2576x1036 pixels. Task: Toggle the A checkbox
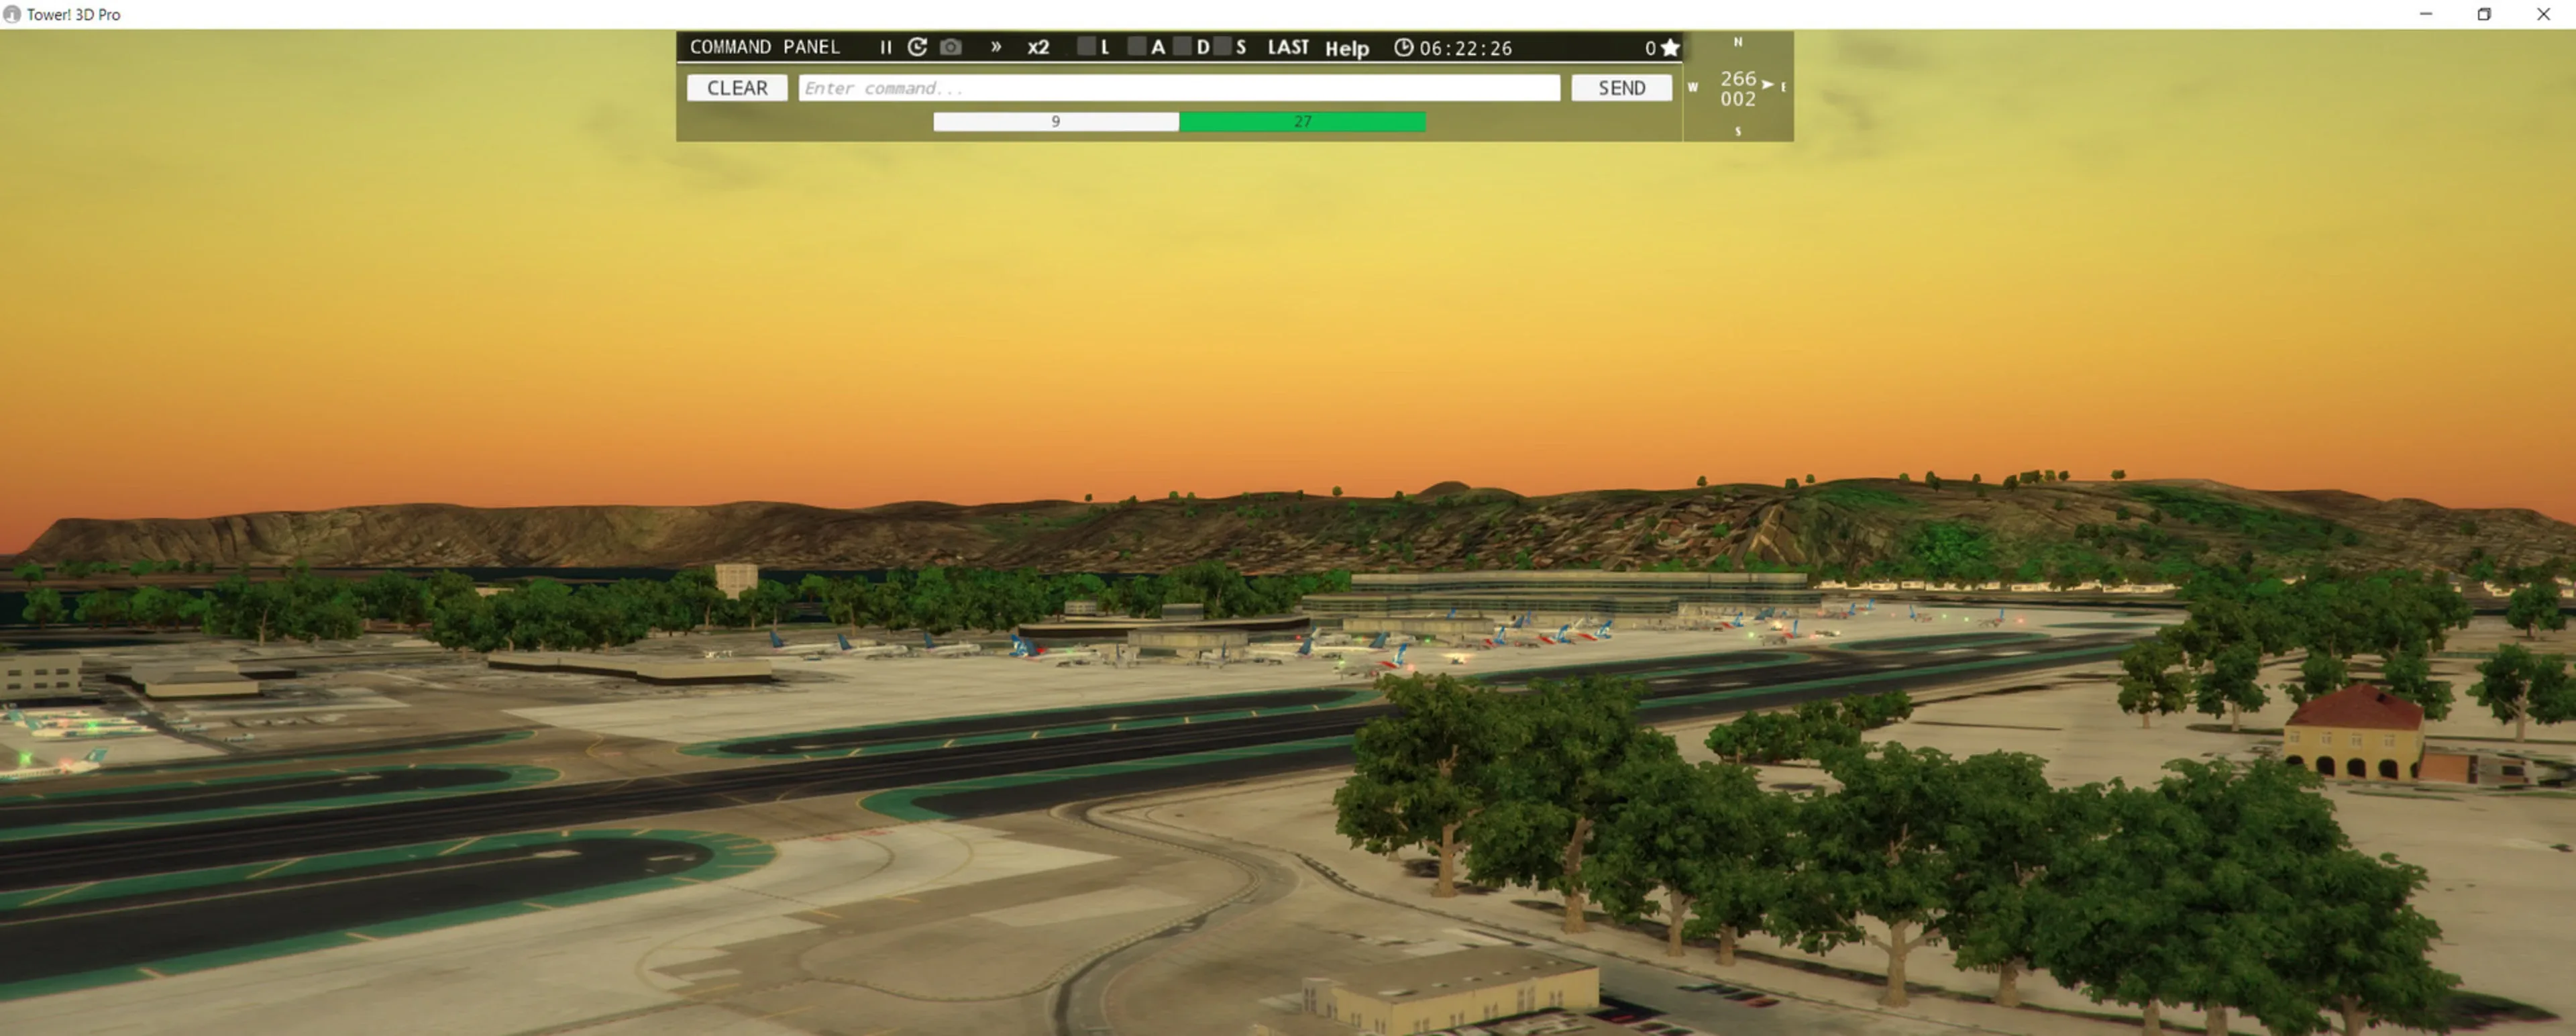pos(1136,46)
